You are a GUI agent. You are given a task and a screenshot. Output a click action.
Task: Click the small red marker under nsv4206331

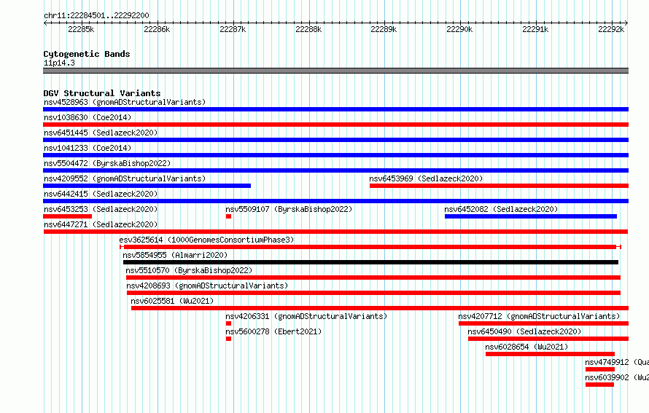pos(228,323)
